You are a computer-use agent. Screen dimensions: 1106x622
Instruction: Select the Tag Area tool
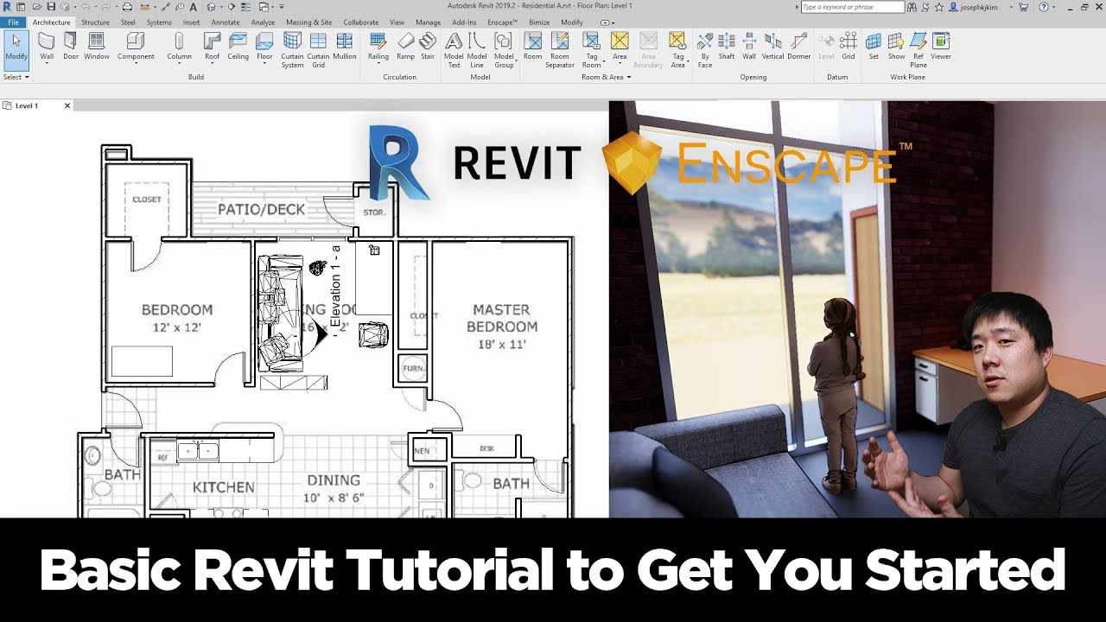tap(677, 50)
